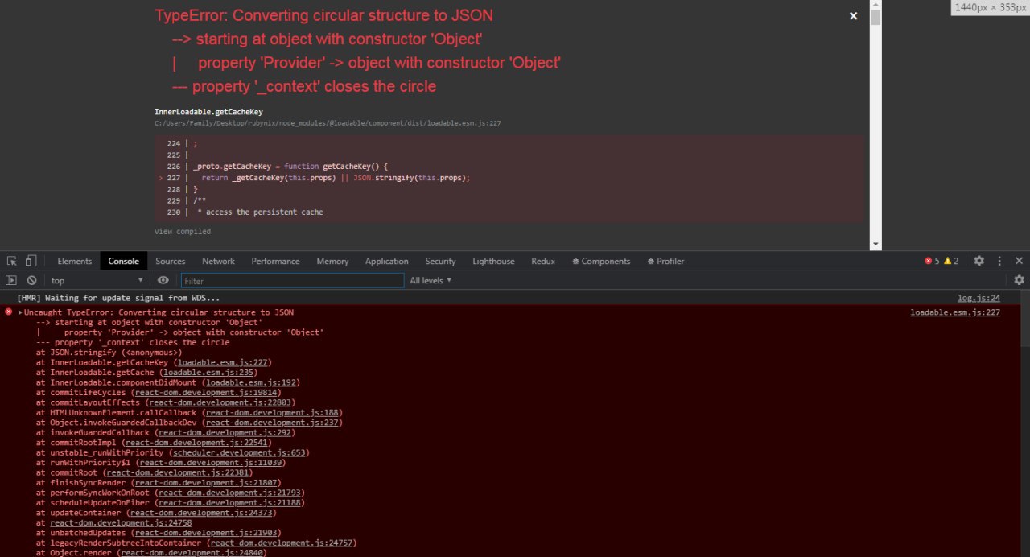Open the 'All levels' log level dropdown
Image resolution: width=1030 pixels, height=557 pixels.
[x=431, y=280]
